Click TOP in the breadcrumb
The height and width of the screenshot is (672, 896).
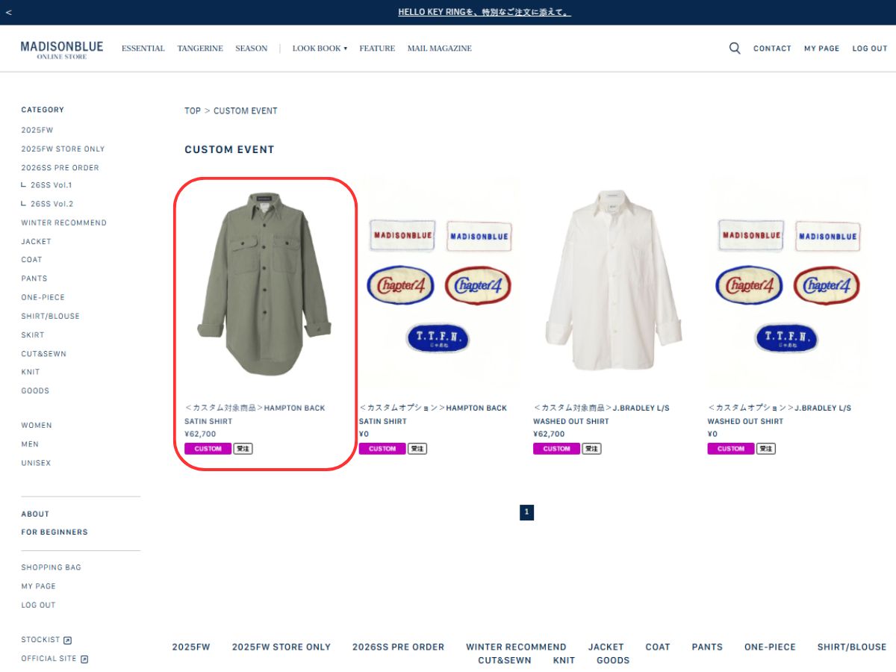(x=193, y=111)
